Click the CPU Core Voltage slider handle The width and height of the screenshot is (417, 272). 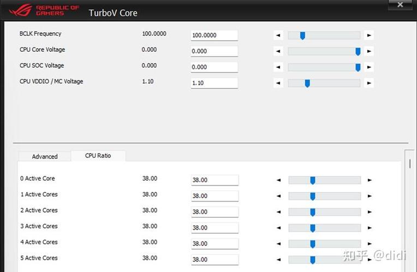(358, 52)
